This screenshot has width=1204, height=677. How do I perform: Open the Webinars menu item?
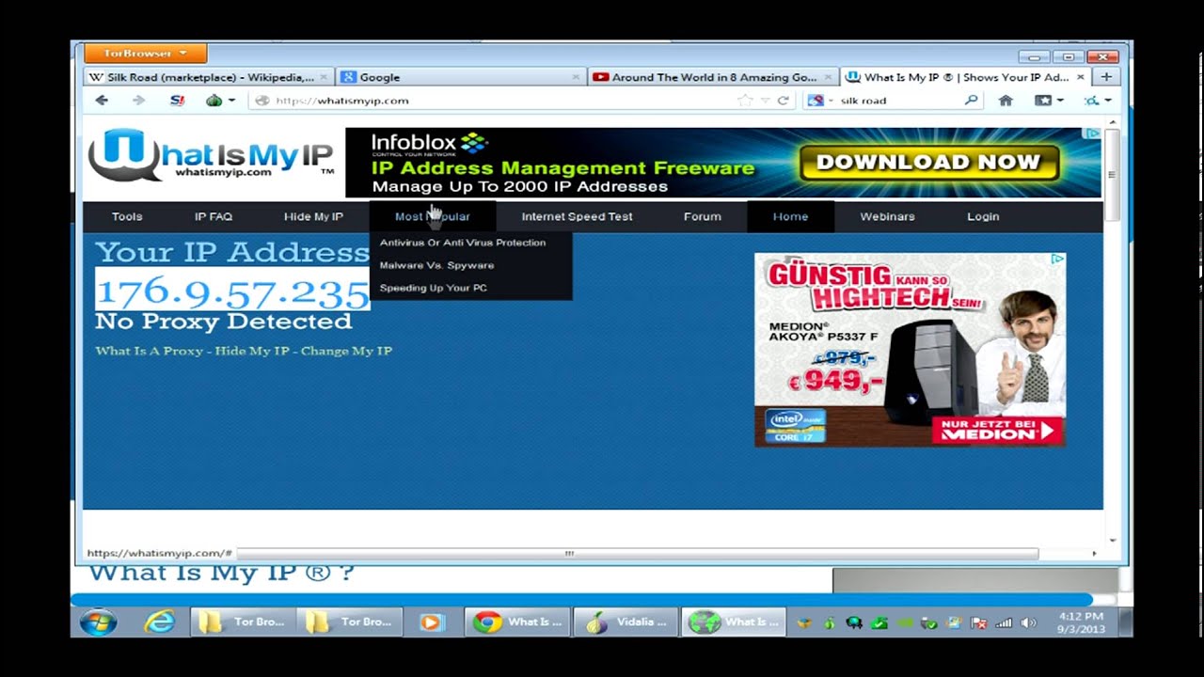[x=887, y=216]
